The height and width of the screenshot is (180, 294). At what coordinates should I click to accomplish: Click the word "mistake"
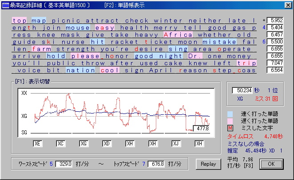(219, 42)
